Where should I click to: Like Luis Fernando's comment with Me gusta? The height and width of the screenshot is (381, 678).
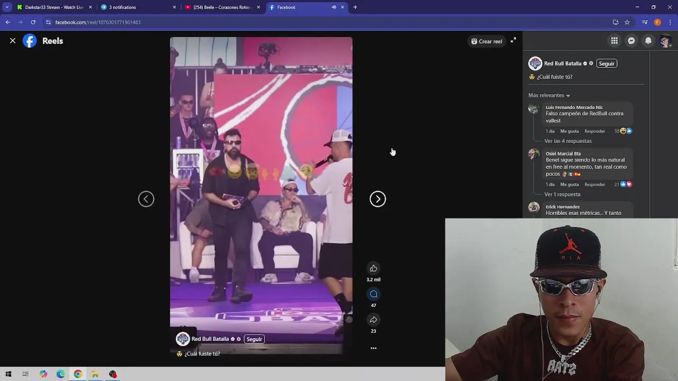coord(569,131)
